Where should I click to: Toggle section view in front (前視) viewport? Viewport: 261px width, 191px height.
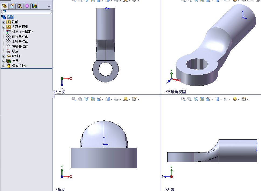tap(93, 99)
